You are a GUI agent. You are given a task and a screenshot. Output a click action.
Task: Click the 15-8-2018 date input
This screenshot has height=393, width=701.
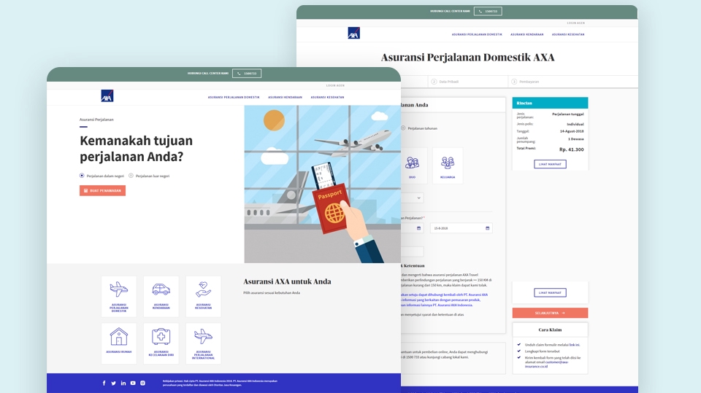[461, 228]
